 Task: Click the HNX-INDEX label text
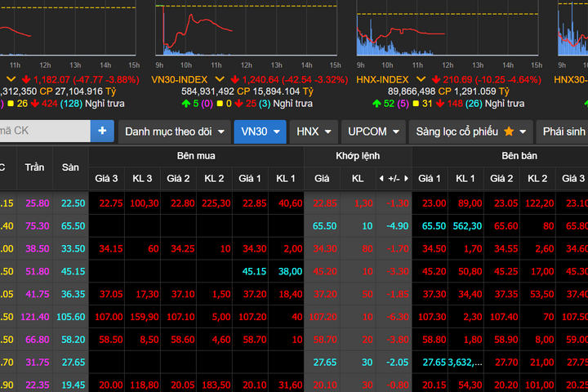pyautogui.click(x=382, y=80)
